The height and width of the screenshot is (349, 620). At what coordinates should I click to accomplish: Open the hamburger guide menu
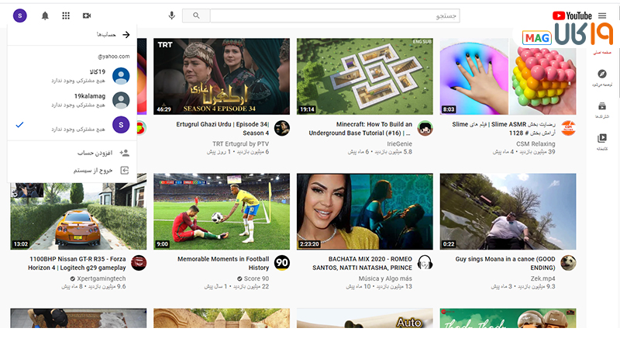pos(602,16)
